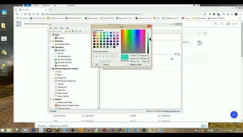Pick the bright yellow basic color swatch
Image resolution: width=243 pixels, height=137 pixels.
[98, 36]
